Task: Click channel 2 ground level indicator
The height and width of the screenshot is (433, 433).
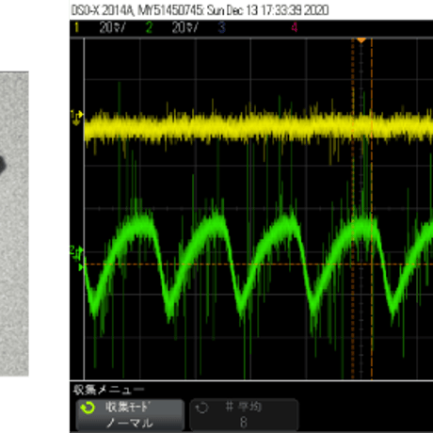Action: (x=76, y=252)
